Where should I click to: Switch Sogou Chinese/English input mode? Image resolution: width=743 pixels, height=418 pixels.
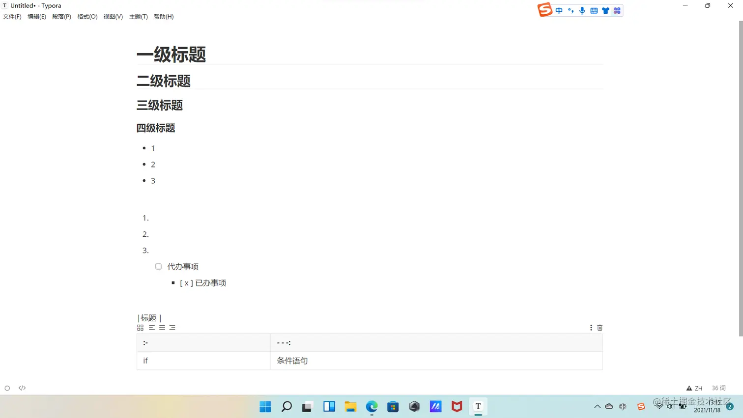coord(559,10)
